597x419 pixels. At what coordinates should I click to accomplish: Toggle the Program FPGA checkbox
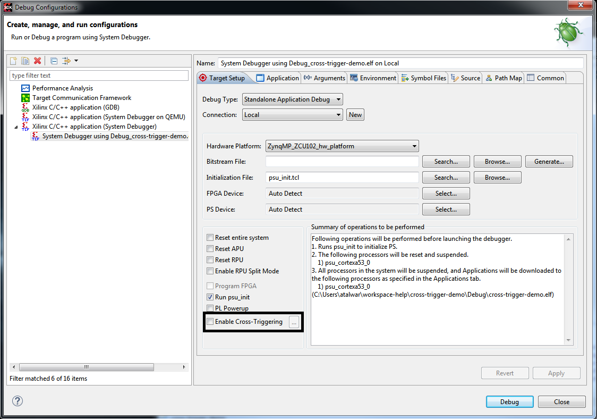[210, 286]
